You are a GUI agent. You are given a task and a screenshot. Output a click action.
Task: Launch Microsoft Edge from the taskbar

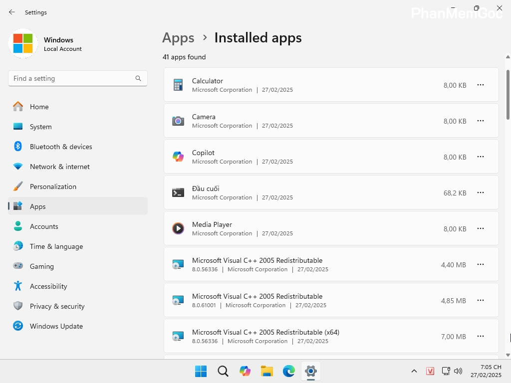point(289,371)
